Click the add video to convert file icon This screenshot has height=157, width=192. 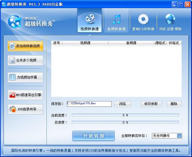pos(12,46)
